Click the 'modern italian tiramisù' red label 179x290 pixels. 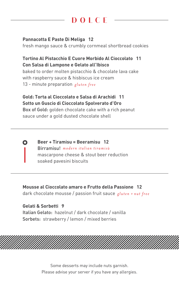click(86, 148)
